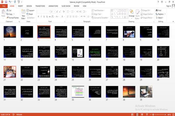Switch to the ANIMATIONS tab
This screenshot has height=116, width=175.
point(53,6)
